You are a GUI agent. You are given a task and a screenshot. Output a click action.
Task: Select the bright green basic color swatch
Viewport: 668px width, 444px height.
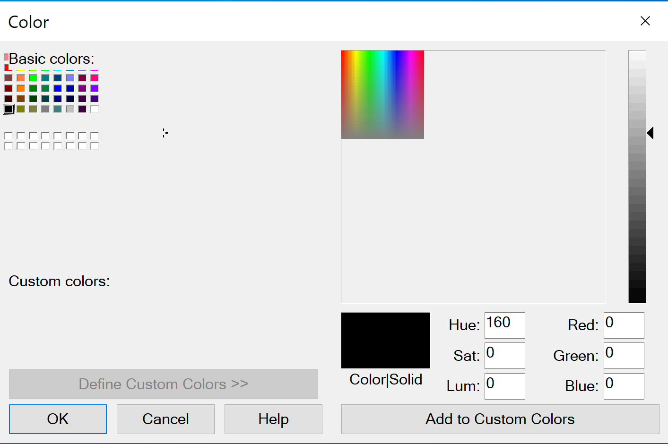(x=33, y=78)
